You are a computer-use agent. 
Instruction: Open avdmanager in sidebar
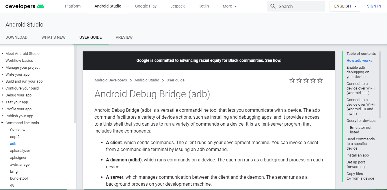pos(21,164)
